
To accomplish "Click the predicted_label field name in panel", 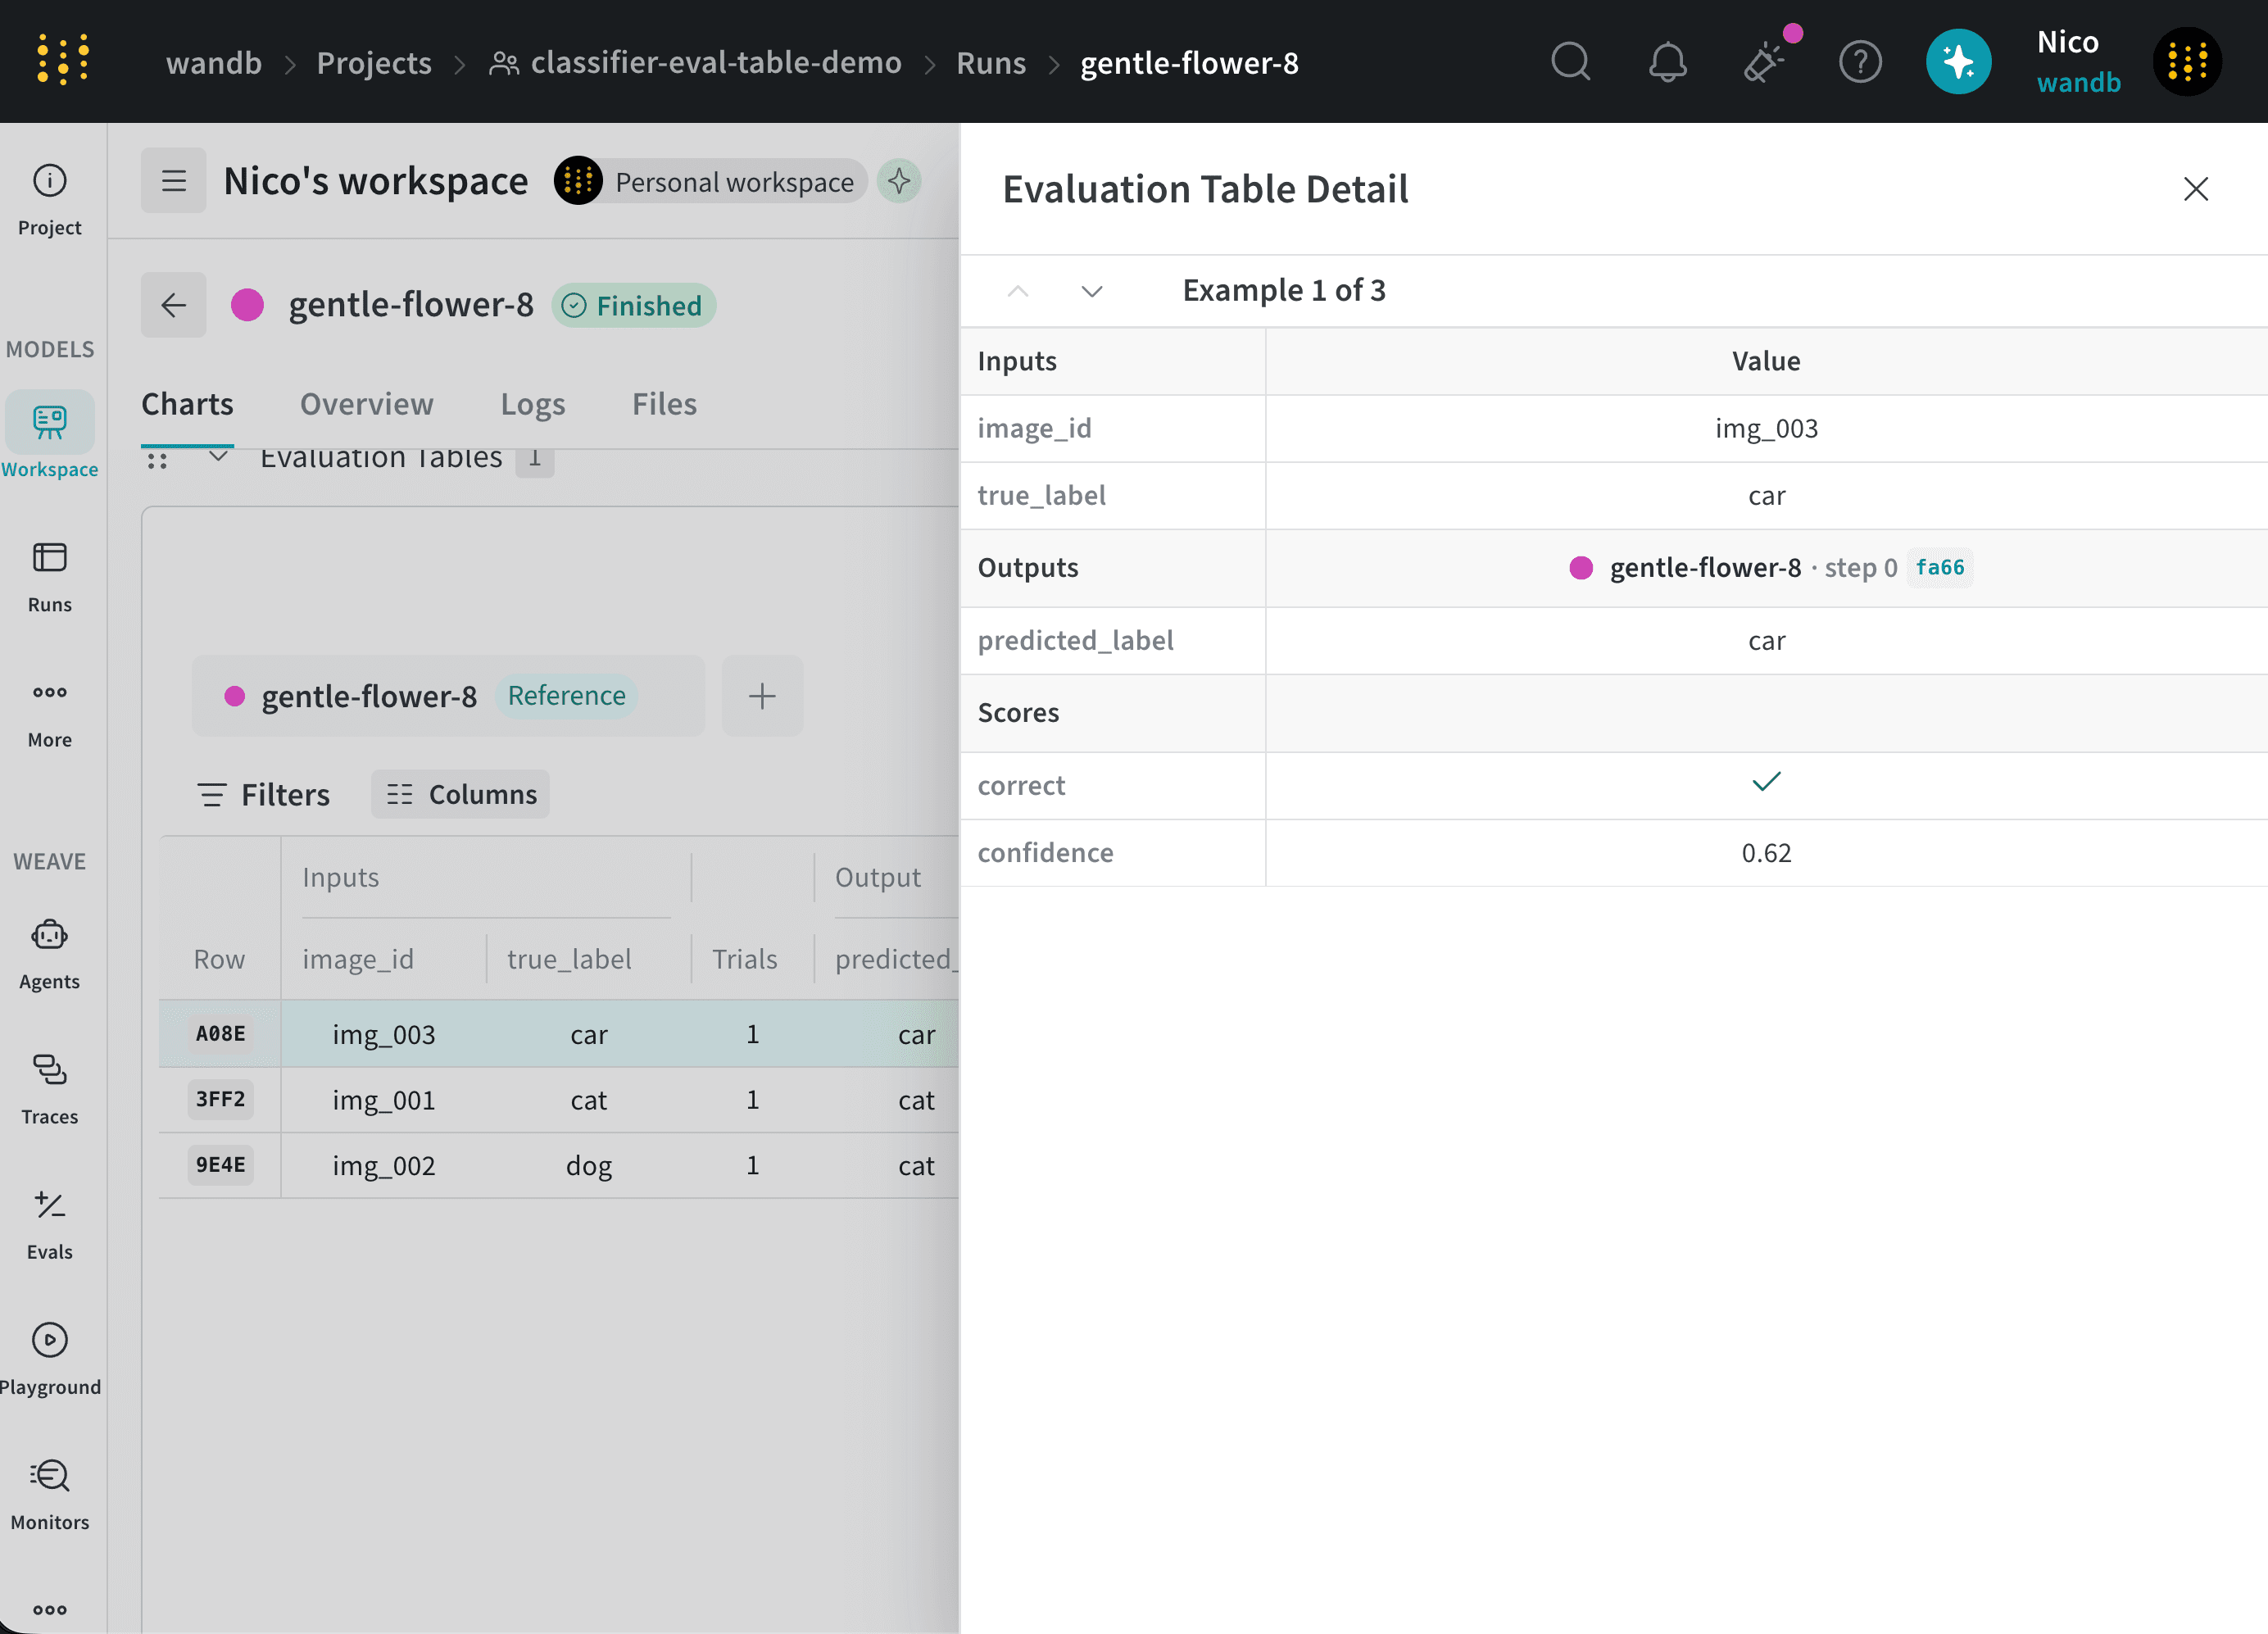I will pyautogui.click(x=1075, y=640).
